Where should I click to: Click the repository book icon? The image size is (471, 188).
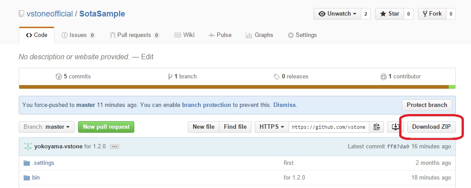click(21, 14)
